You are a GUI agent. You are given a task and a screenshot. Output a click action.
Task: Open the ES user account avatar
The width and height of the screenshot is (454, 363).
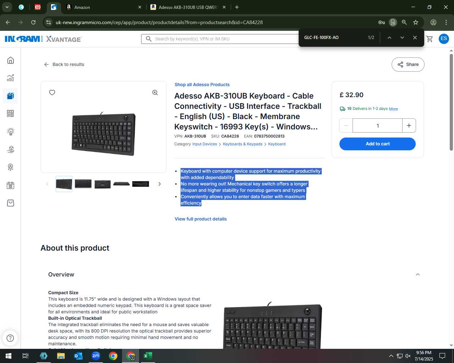[444, 39]
